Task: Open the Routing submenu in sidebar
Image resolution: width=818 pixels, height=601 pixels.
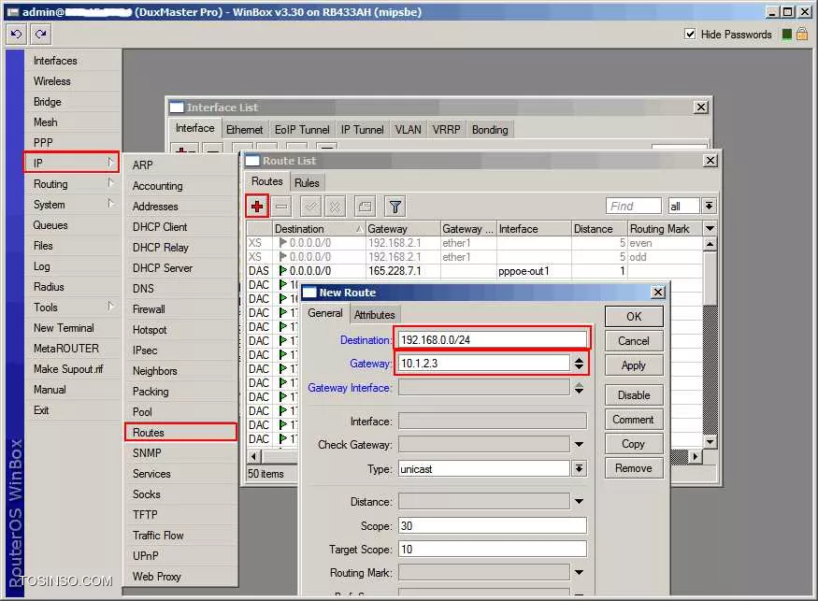Action: [71, 183]
